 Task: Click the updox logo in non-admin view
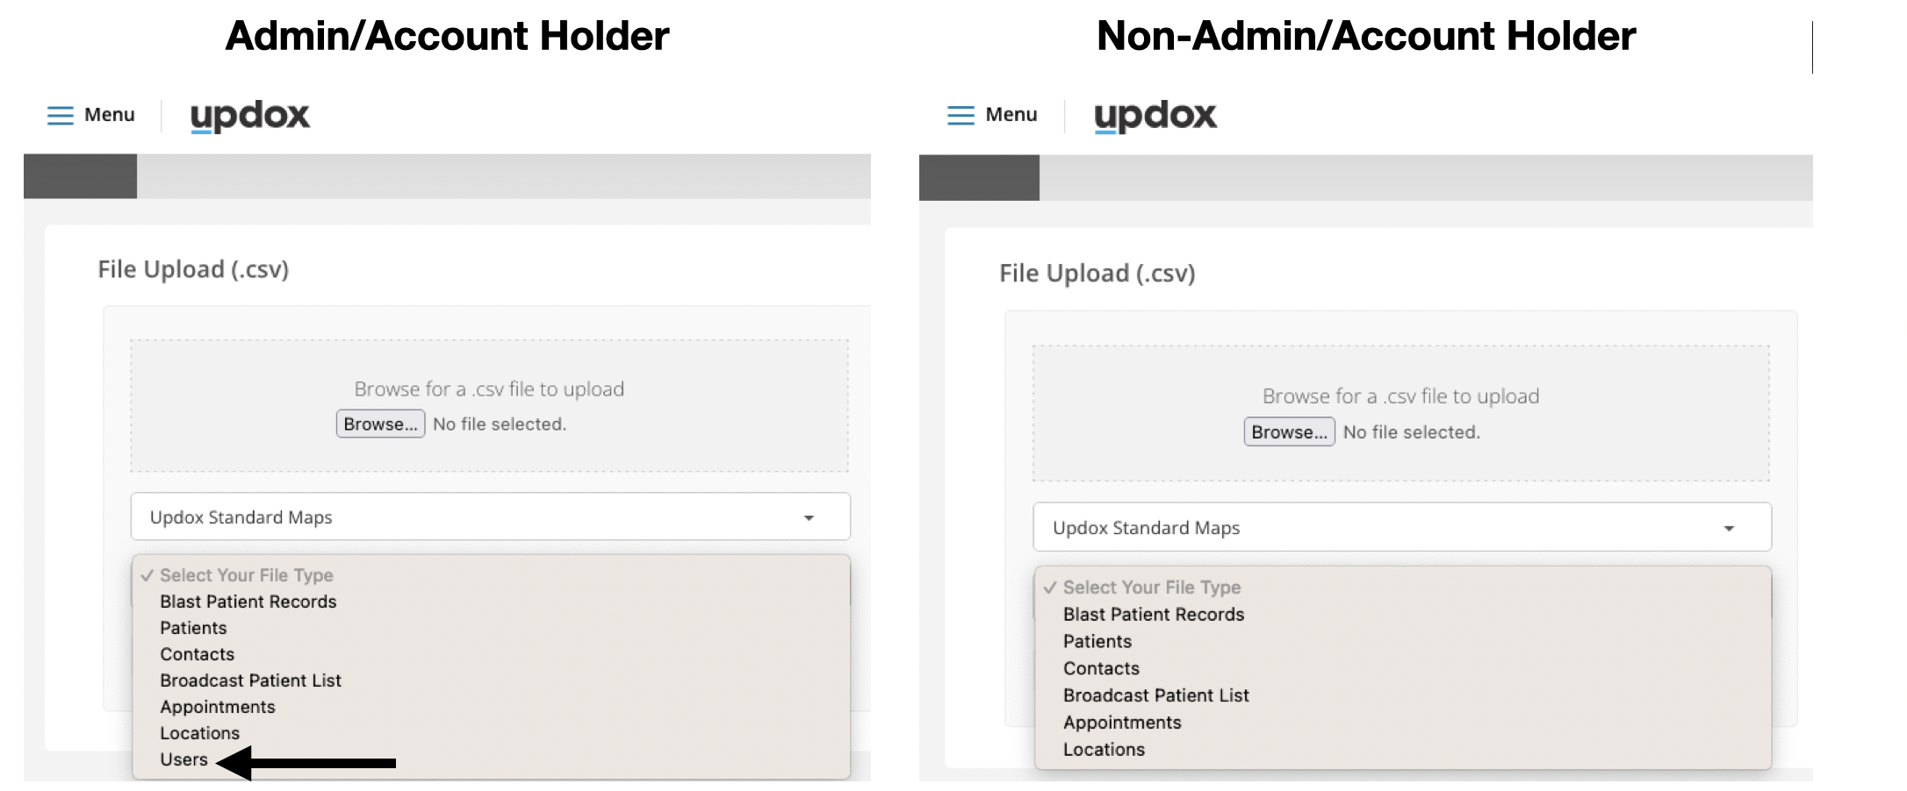pyautogui.click(x=1155, y=116)
